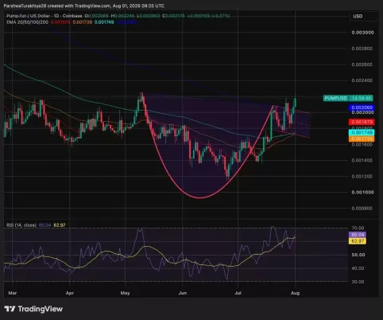This screenshot has height=320, width=383.
Task: Click the 0.001200 price axis label
Action: tap(362, 176)
